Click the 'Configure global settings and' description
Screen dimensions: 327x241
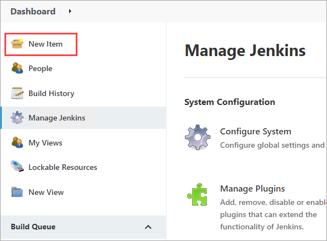point(272,145)
